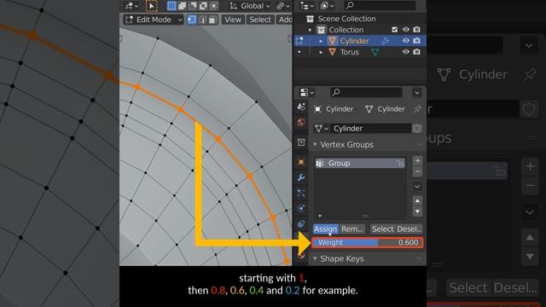The image size is (546, 307).
Task: Expand the Cylinder object in Outliner
Action: point(321,41)
